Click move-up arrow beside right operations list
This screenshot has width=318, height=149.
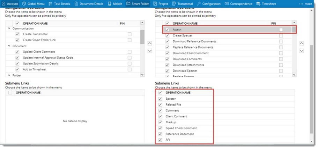tap(302, 43)
